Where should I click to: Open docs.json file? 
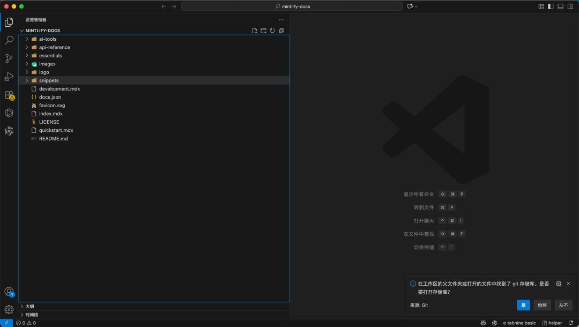coord(154,97)
